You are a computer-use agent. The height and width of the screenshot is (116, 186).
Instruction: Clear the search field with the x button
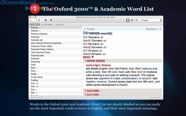(161, 20)
